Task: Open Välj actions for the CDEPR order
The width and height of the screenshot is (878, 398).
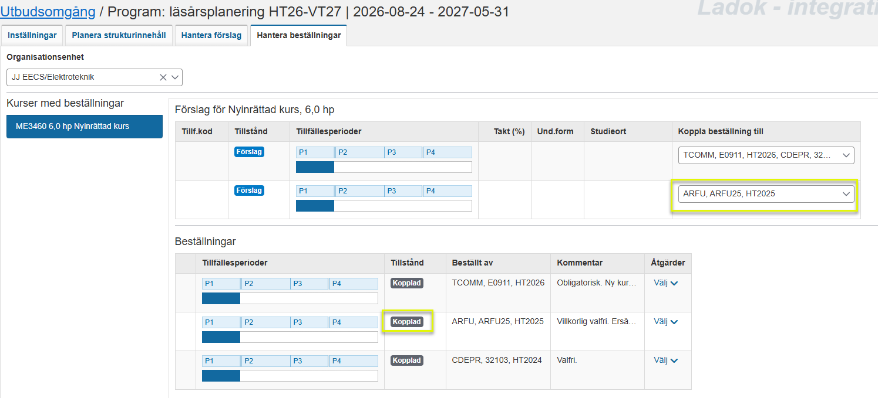Action: tap(665, 360)
